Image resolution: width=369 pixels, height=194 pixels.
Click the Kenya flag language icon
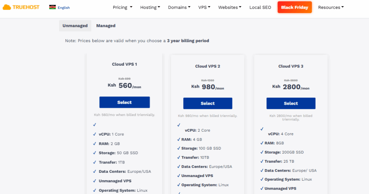52,7
